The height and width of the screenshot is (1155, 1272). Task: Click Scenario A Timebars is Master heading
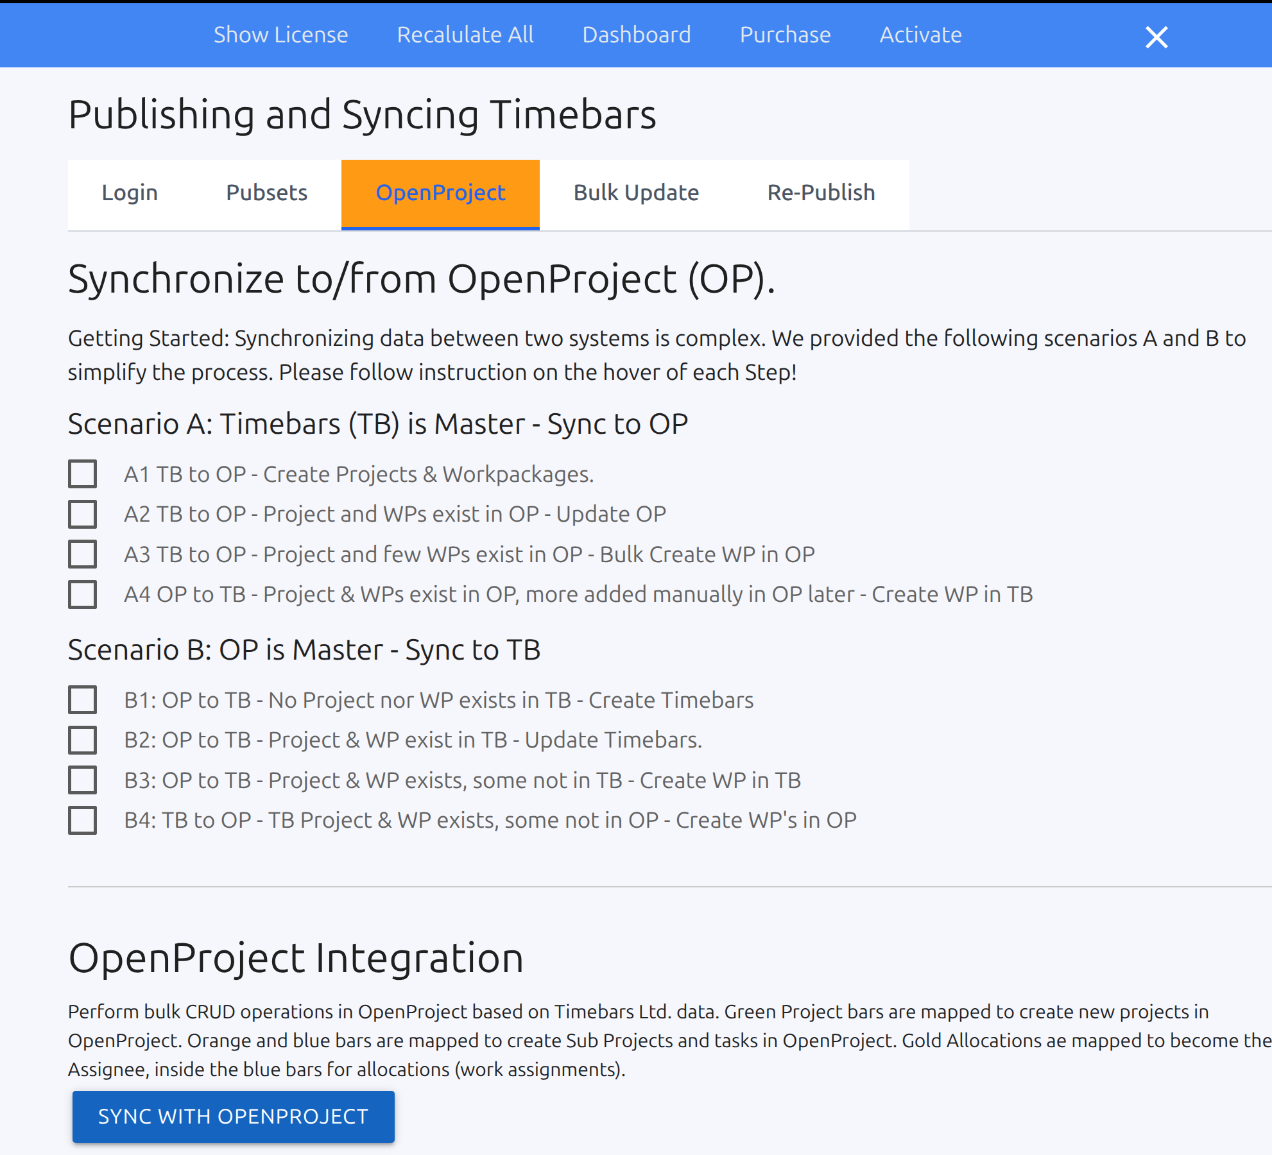tap(378, 424)
